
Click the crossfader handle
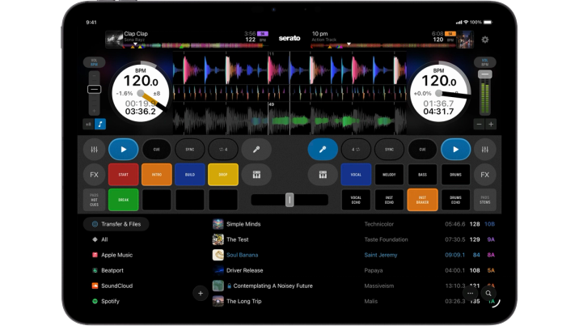289,200
